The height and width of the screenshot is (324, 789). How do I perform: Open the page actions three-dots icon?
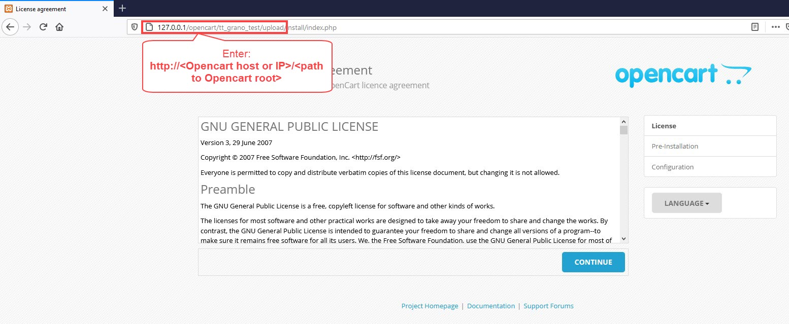click(776, 27)
